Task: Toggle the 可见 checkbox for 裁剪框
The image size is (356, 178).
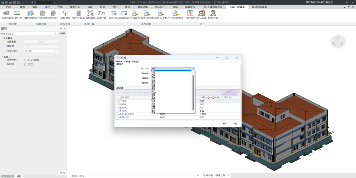Action: (26, 65)
